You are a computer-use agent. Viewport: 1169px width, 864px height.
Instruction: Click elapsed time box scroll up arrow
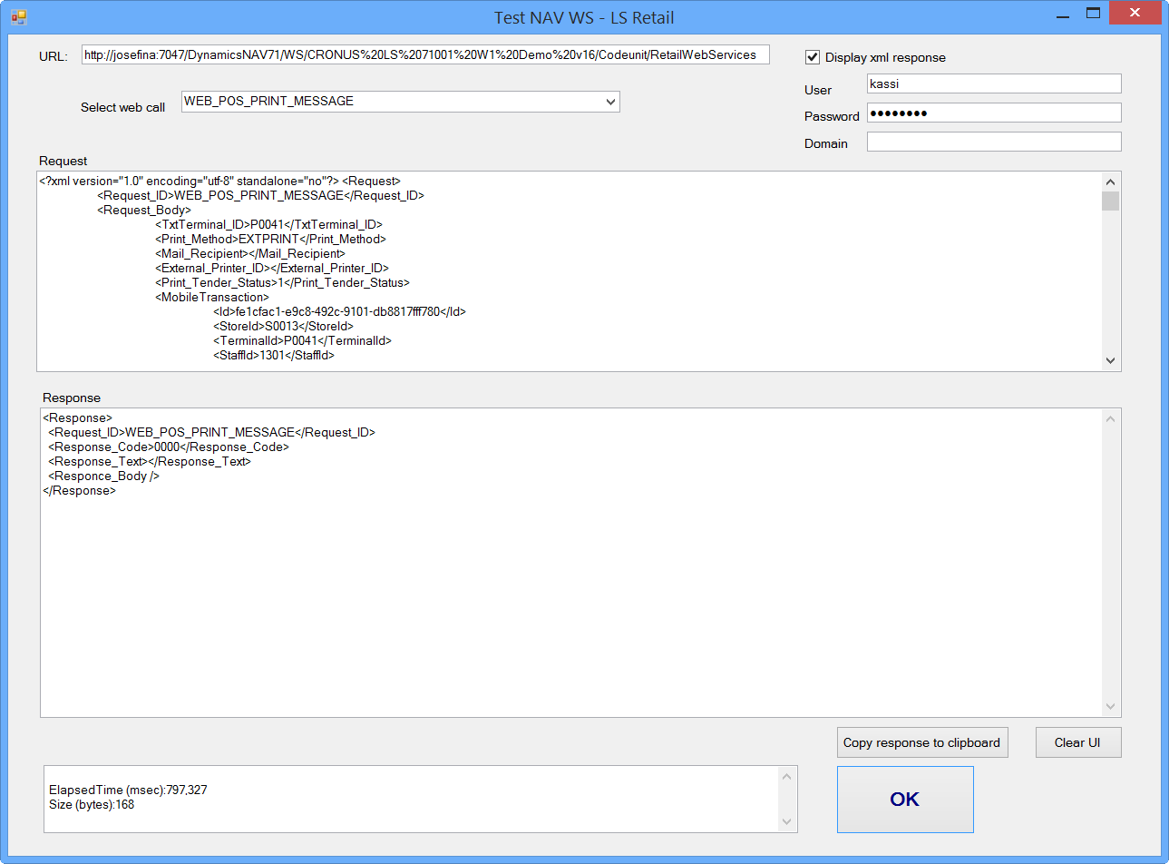tap(786, 776)
